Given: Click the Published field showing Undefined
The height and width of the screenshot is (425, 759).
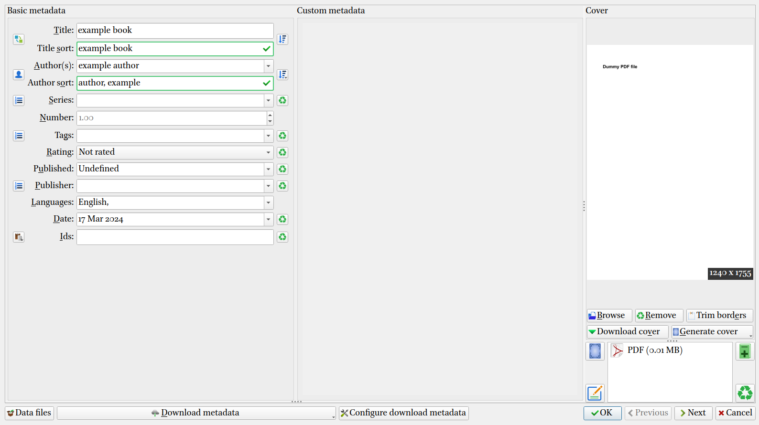Looking at the screenshot, I should point(170,169).
